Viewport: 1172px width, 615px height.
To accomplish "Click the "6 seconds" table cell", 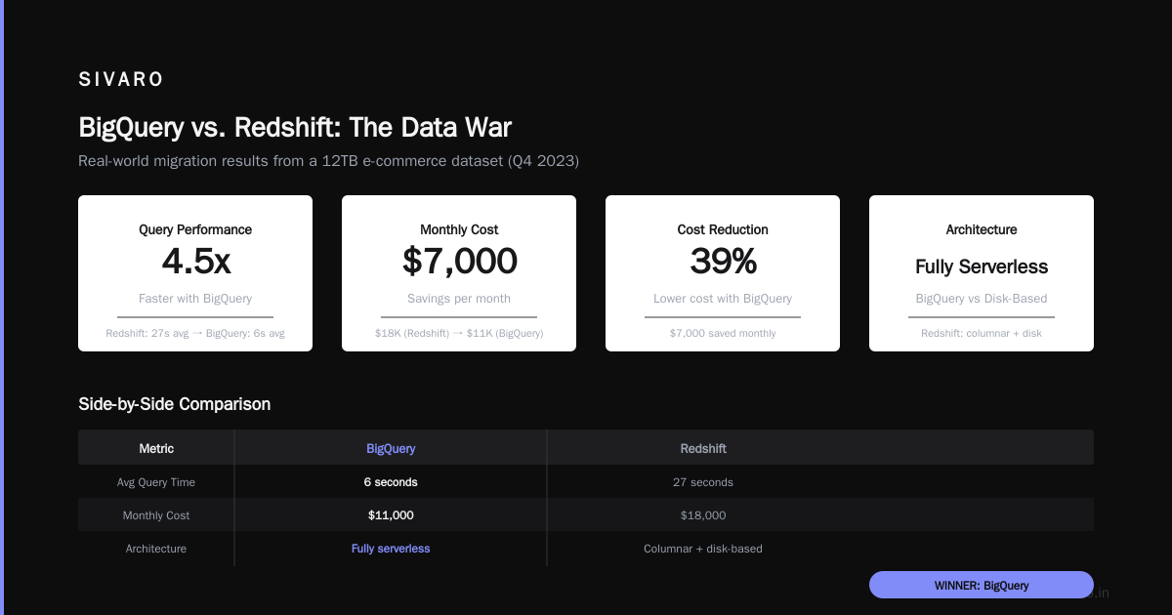I will [391, 482].
